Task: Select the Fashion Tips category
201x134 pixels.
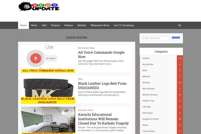Action: click(148, 100)
